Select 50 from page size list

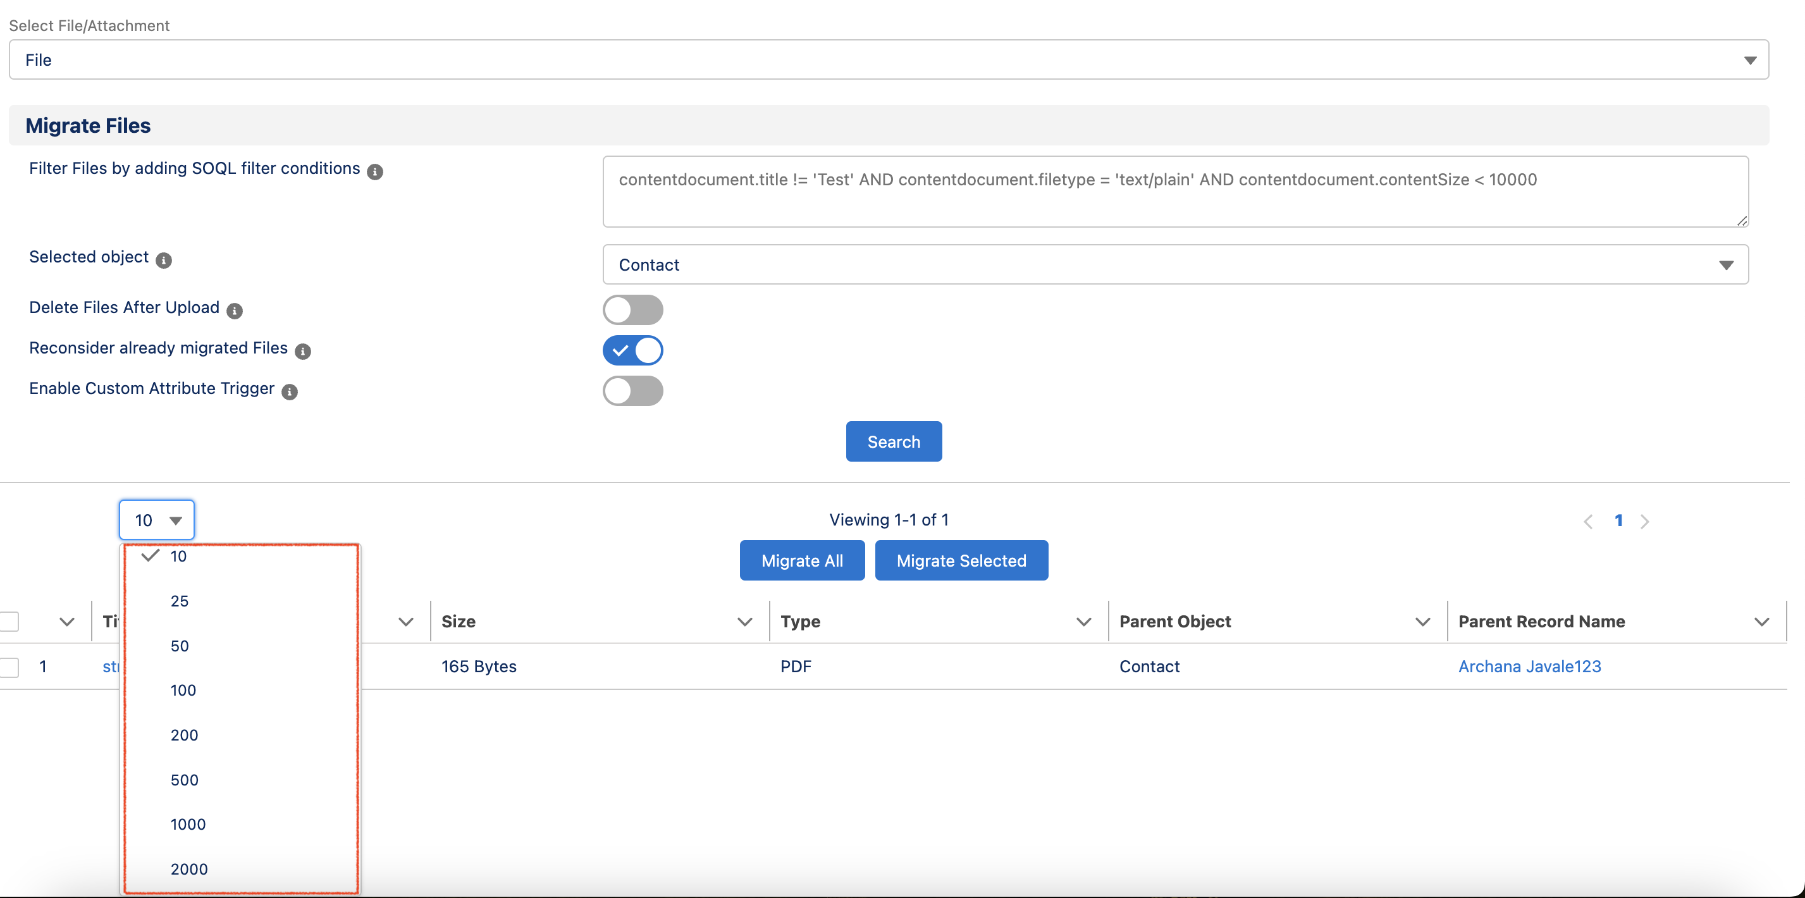coord(180,646)
